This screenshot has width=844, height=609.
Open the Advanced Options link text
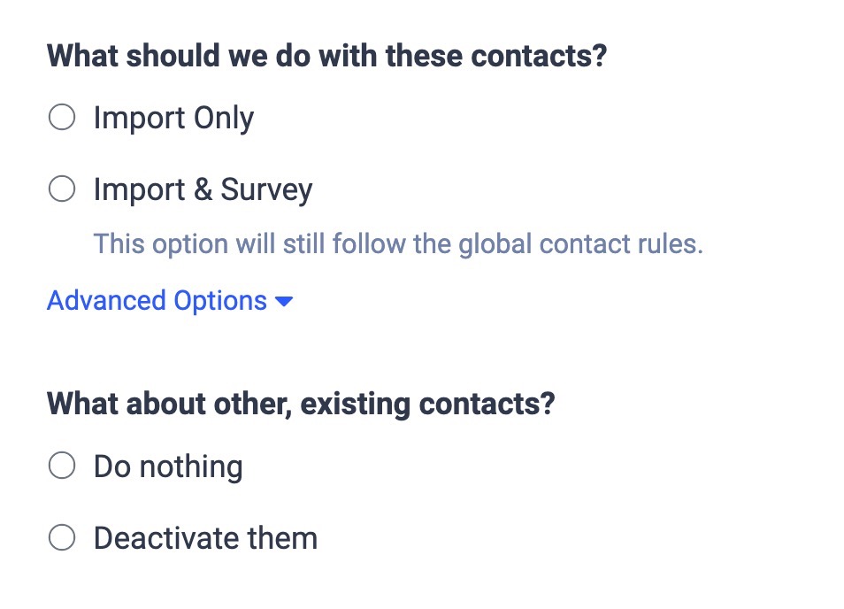tap(157, 301)
